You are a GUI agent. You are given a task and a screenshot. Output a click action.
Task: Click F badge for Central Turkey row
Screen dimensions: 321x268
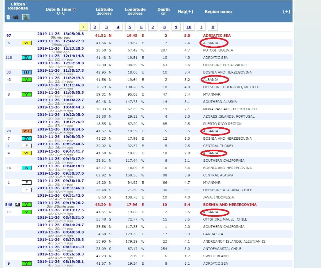(x=27, y=146)
